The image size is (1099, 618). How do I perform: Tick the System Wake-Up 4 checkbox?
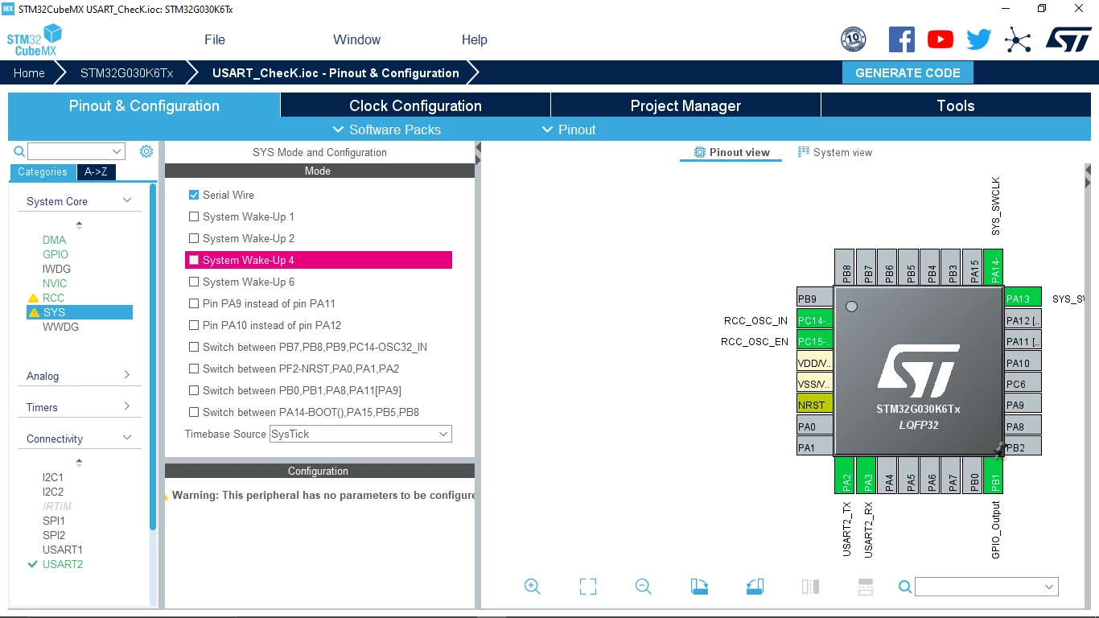pos(194,260)
